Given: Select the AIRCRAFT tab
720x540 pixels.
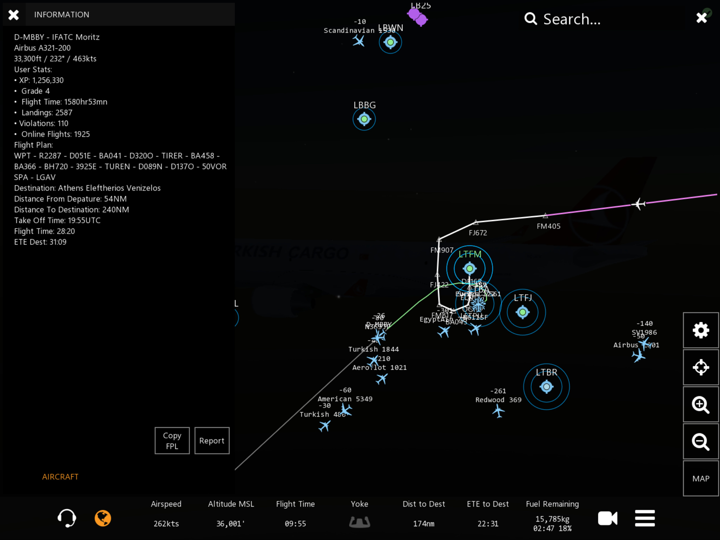Looking at the screenshot, I should point(60,477).
